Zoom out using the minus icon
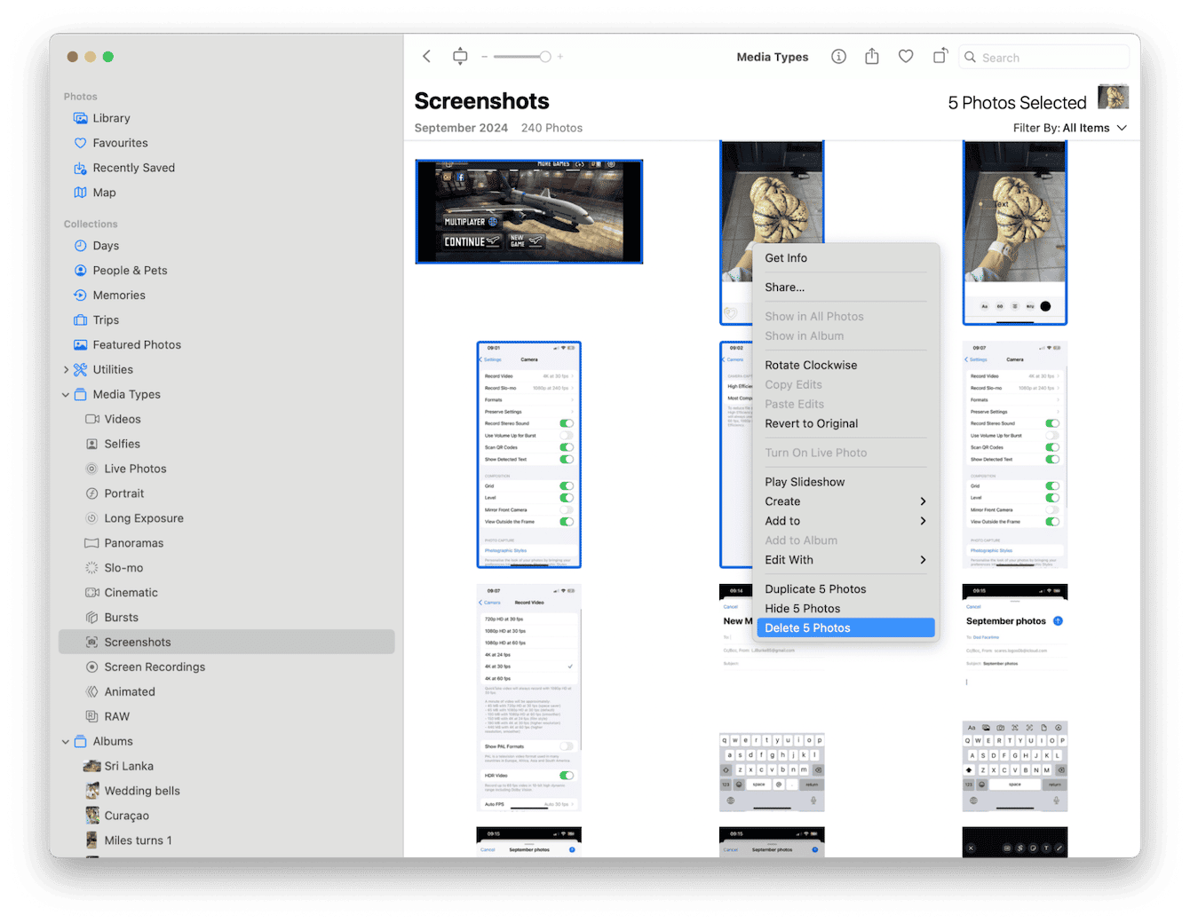 tap(485, 56)
